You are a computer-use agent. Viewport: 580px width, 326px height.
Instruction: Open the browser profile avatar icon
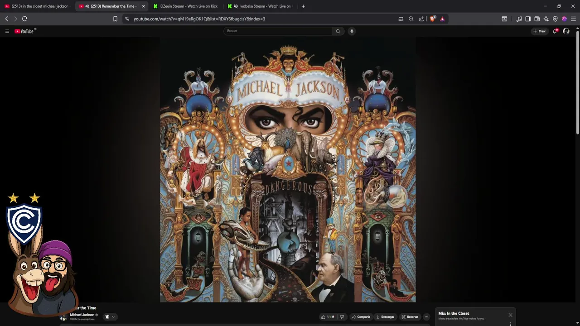tap(564, 19)
